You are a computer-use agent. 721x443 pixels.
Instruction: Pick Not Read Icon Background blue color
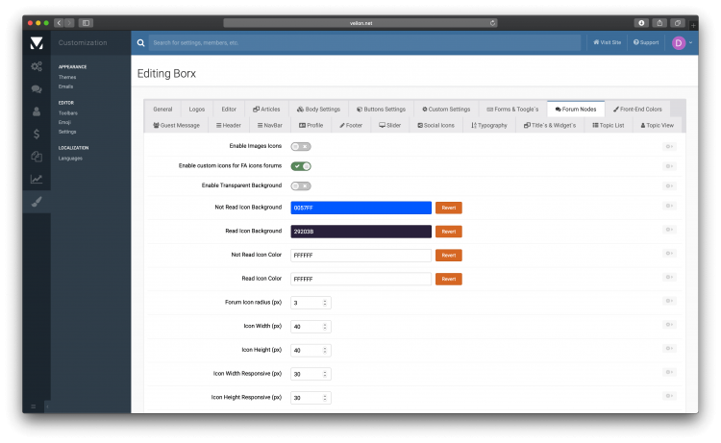click(x=360, y=208)
